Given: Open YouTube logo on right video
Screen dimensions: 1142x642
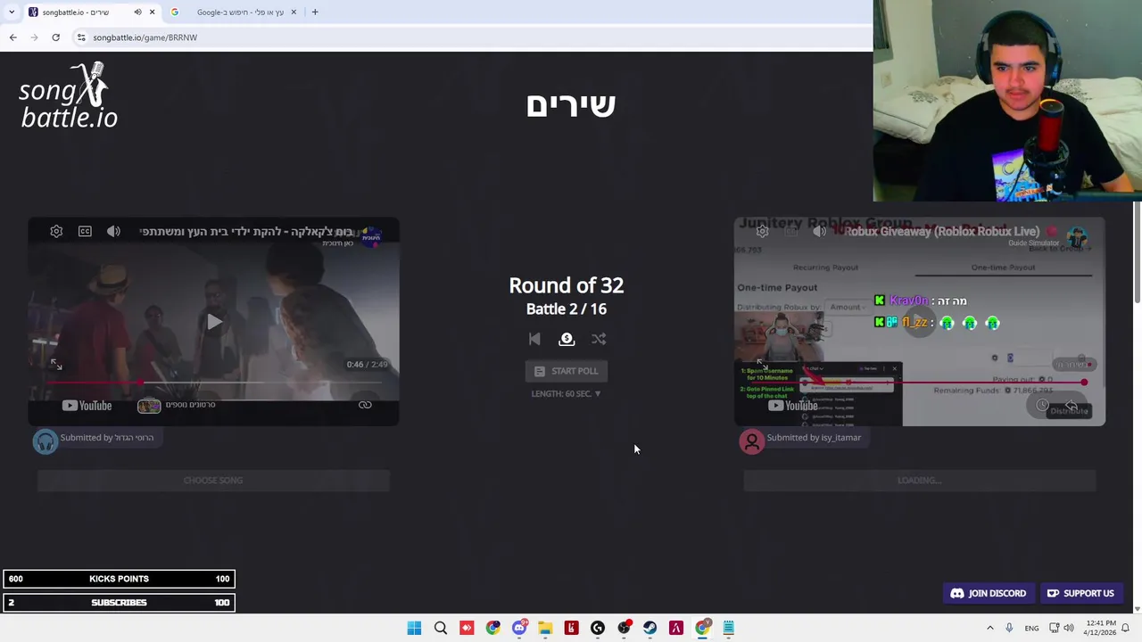Looking at the screenshot, I should tap(793, 406).
